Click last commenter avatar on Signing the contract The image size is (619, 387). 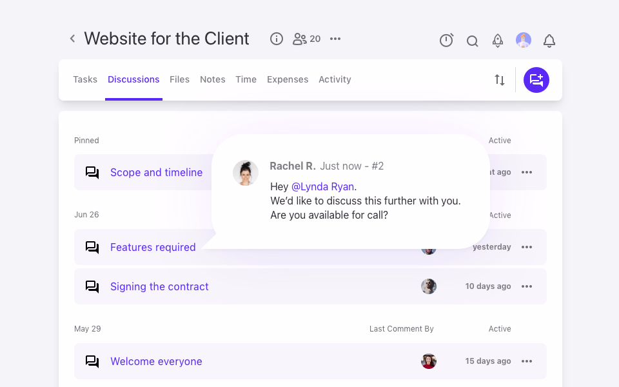click(429, 286)
